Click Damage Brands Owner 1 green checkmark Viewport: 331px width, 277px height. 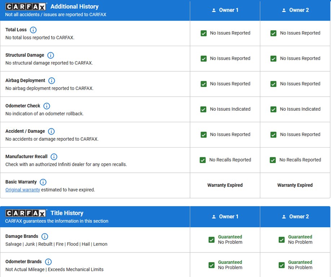212,239
